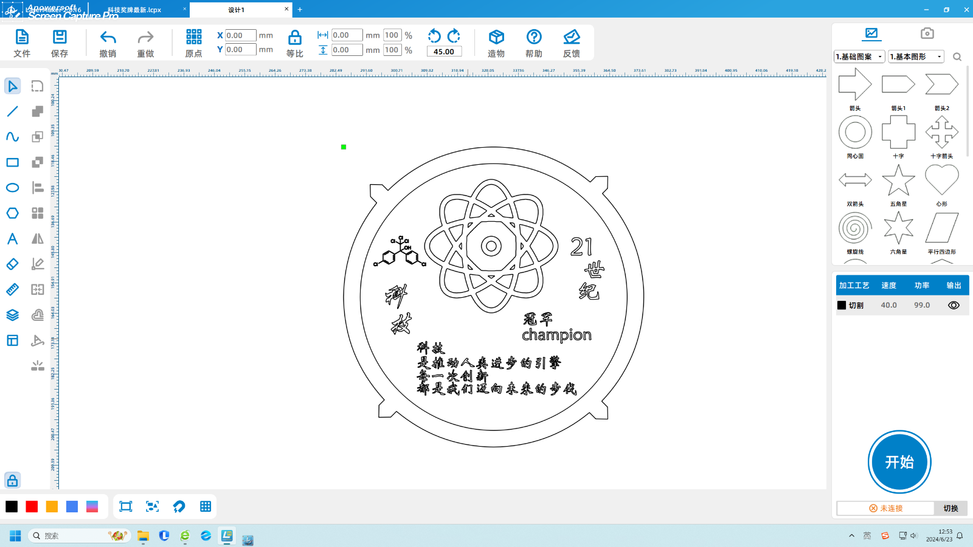Switch to the camera panel tab
The width and height of the screenshot is (973, 547).
(x=927, y=33)
